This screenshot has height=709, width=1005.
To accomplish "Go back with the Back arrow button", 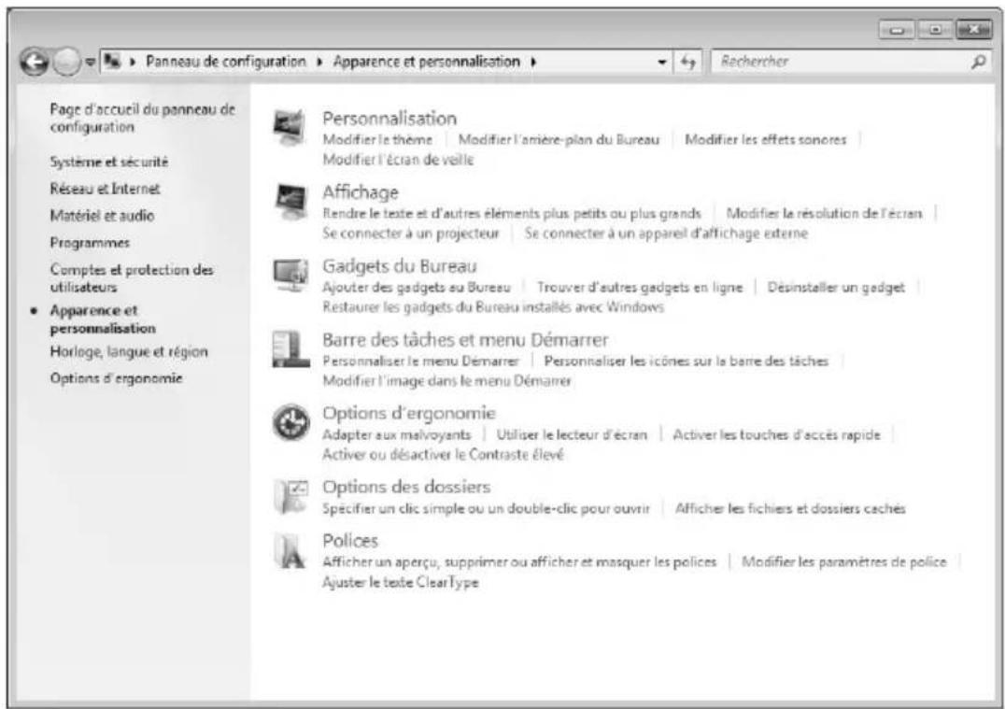I will [x=34, y=63].
